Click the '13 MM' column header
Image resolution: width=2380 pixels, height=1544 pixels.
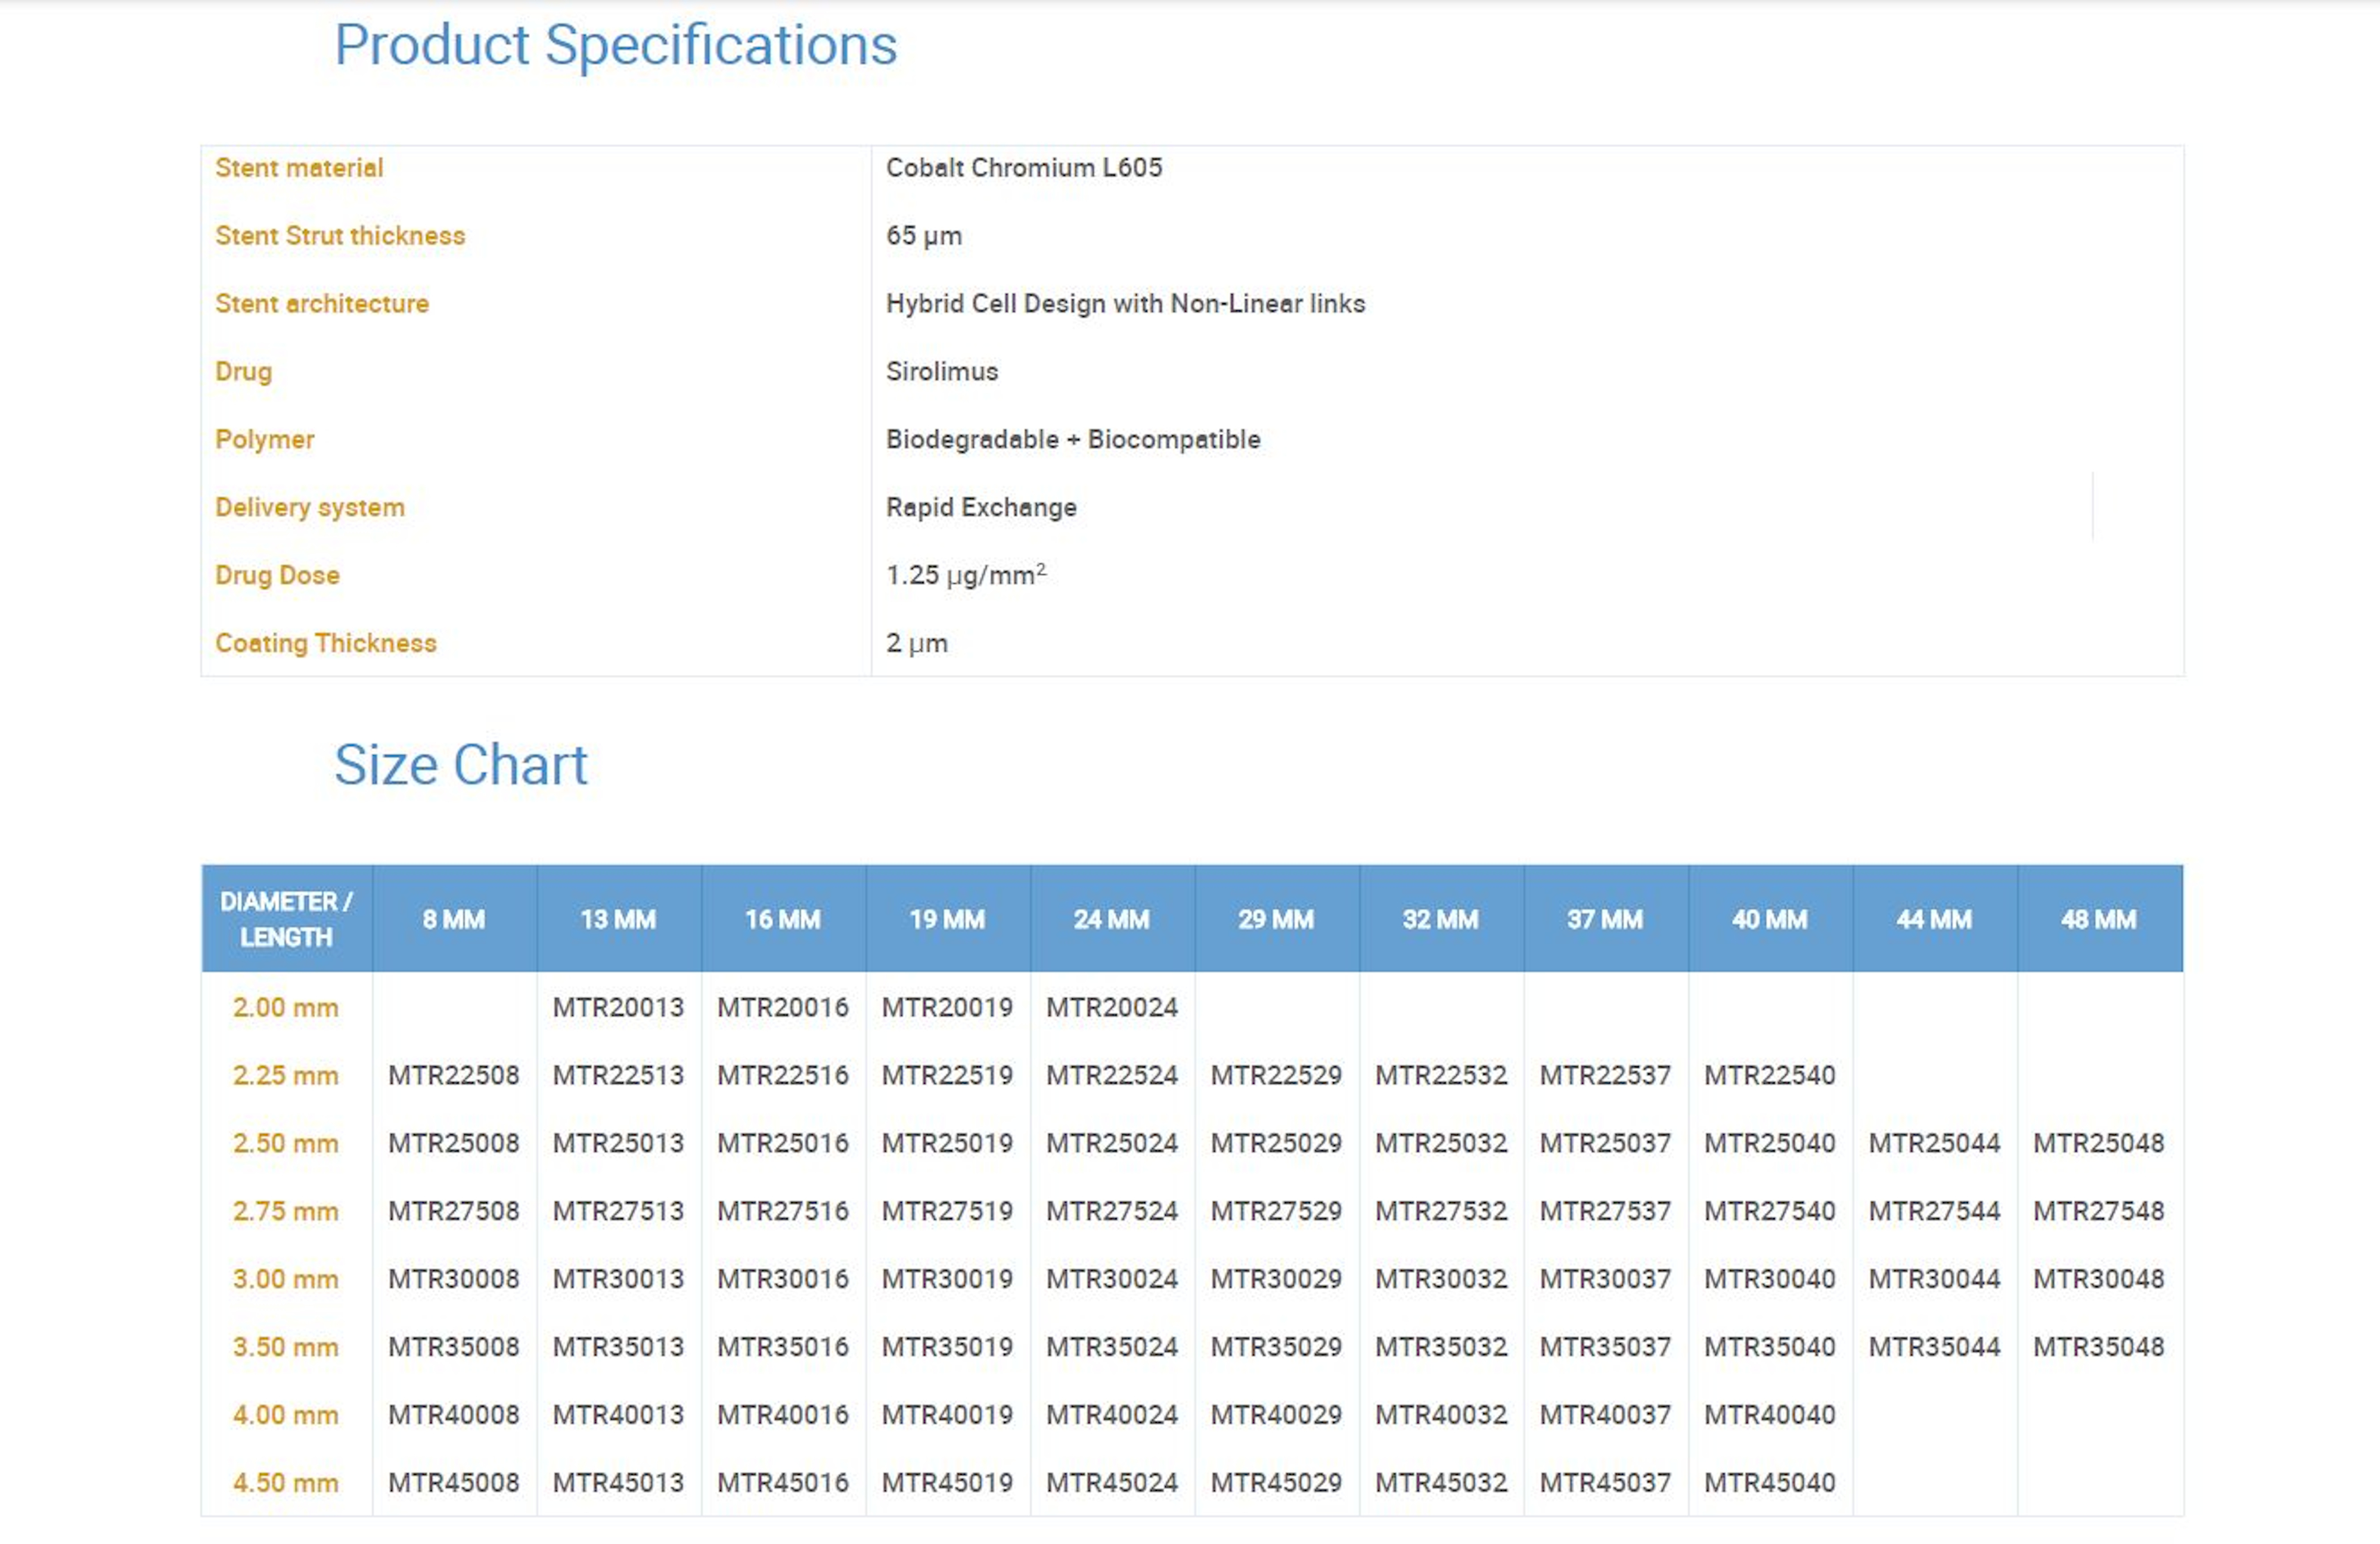[x=619, y=919]
